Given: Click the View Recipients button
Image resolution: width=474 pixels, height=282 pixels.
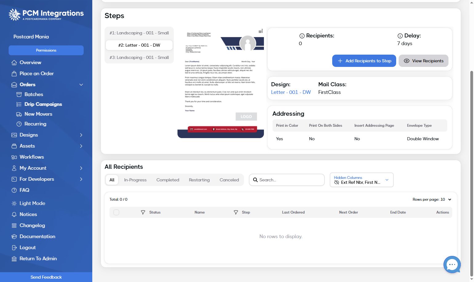Looking at the screenshot, I should pyautogui.click(x=424, y=61).
